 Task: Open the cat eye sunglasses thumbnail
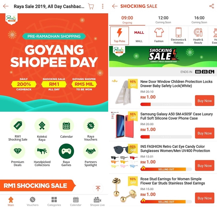point(124,157)
